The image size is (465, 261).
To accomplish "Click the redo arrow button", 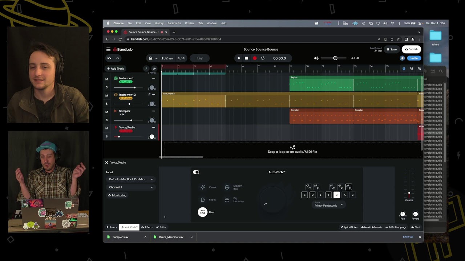I will click(x=117, y=58).
